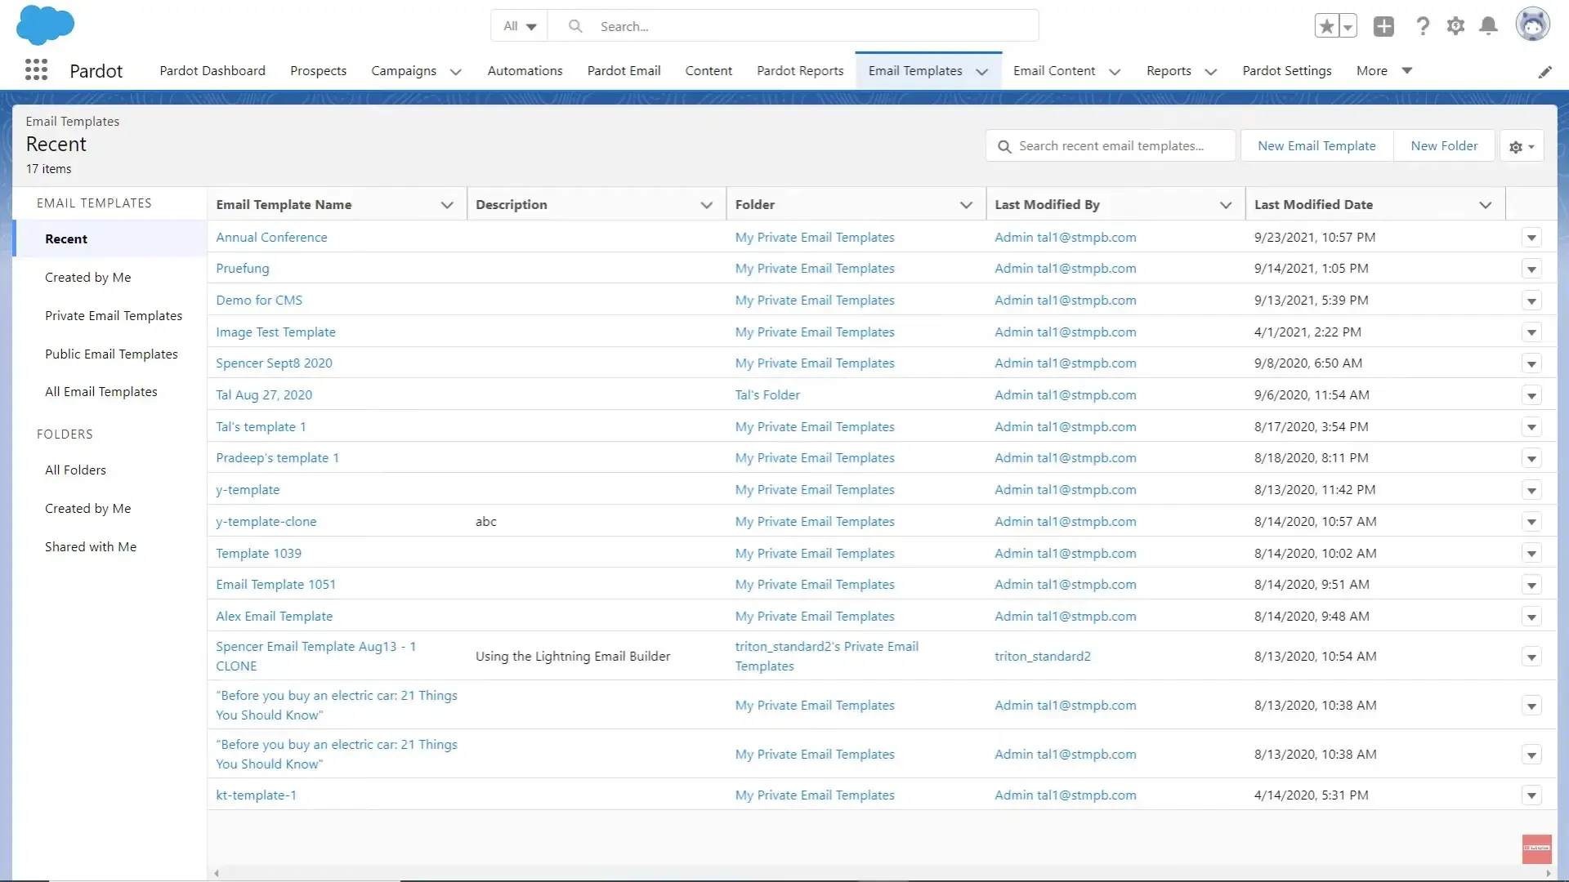
Task: Open Tal's Folder link
Action: pyautogui.click(x=767, y=395)
